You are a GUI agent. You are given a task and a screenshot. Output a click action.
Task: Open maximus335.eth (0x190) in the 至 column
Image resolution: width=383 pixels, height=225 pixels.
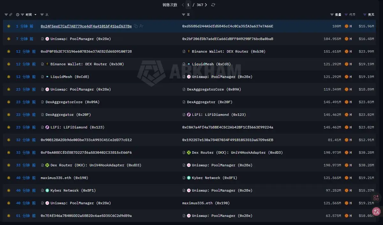pyautogui.click(x=206, y=203)
